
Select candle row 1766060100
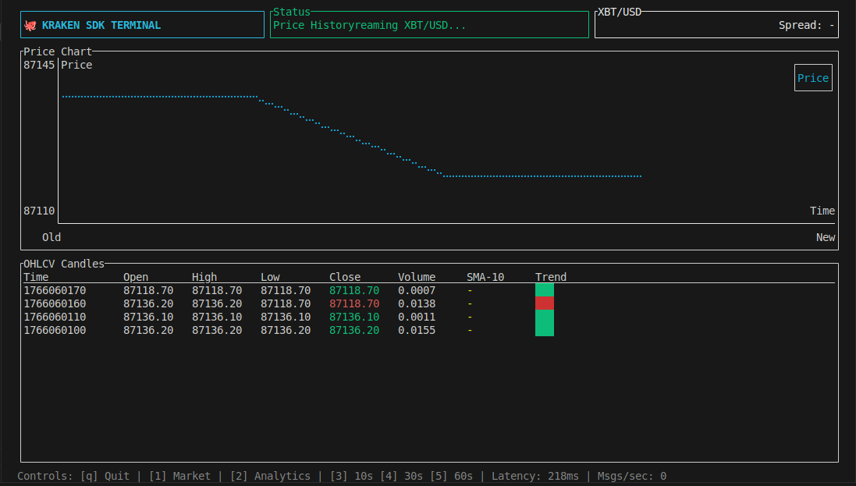click(x=428, y=331)
